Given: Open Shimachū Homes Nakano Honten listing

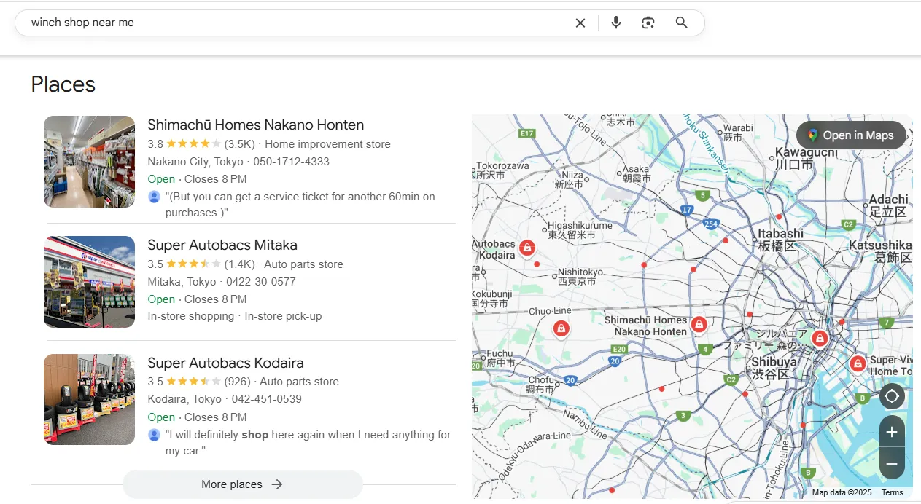Looking at the screenshot, I should (x=256, y=125).
